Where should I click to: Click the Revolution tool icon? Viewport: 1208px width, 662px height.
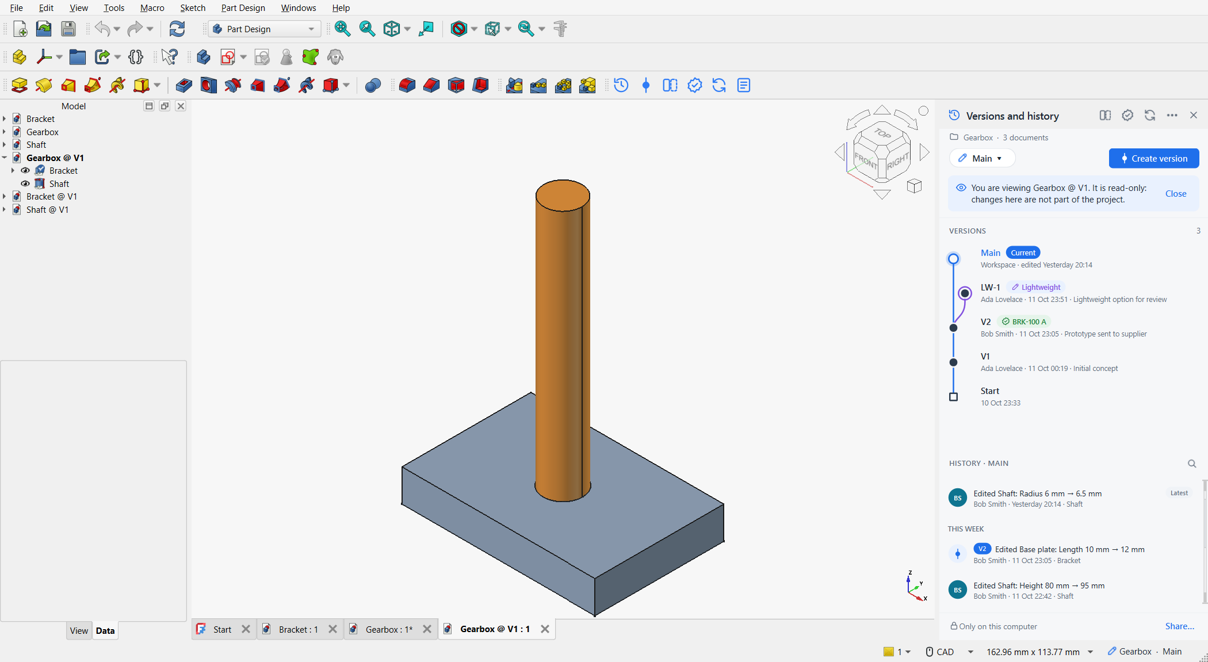click(x=44, y=86)
